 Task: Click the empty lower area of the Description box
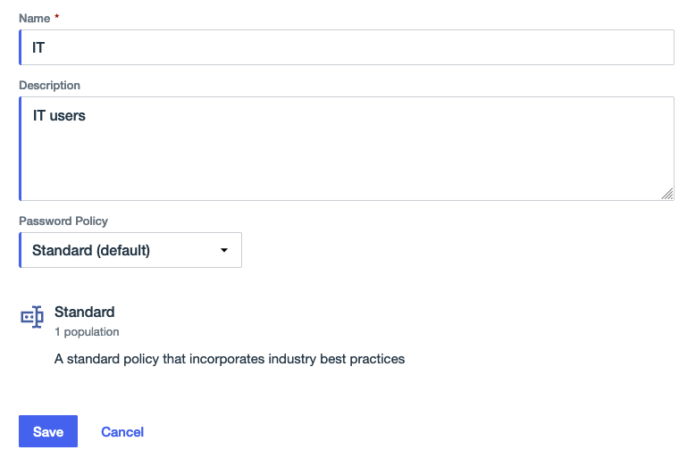(347, 174)
